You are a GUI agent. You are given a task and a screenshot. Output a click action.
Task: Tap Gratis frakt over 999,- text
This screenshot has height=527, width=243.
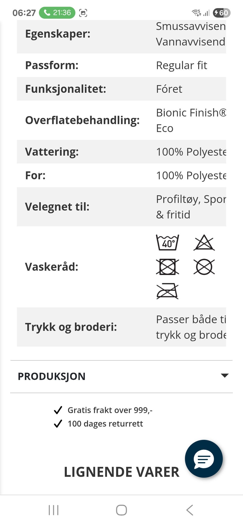110,410
